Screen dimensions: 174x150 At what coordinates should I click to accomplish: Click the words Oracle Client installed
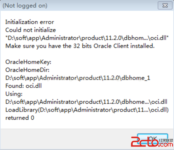point(124,46)
